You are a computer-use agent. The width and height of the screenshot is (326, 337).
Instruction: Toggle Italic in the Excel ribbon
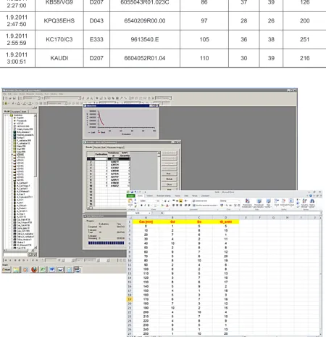pyautogui.click(x=145, y=206)
